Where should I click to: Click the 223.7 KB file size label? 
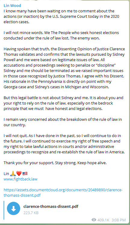(31, 213)
